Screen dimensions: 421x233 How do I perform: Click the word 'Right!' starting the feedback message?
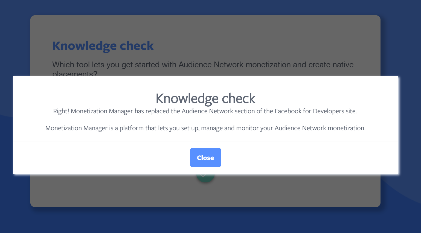pos(61,111)
